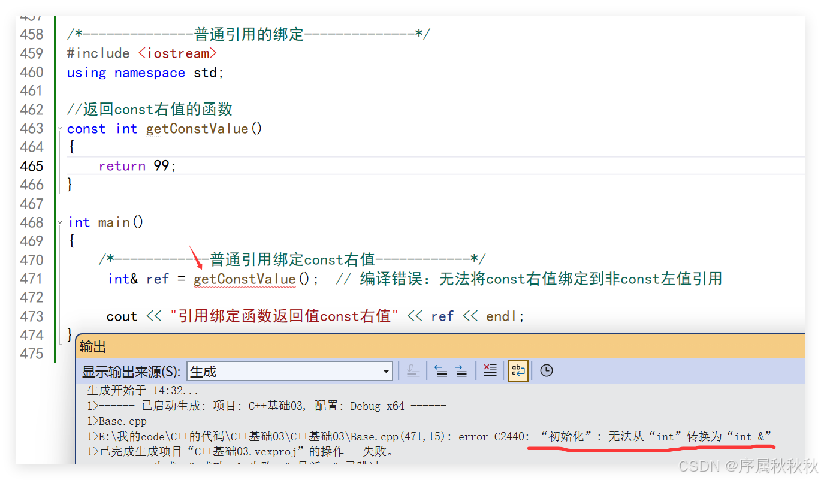821x480 pixels.
Task: Toggle word wrap in the Output panel
Action: [518, 371]
